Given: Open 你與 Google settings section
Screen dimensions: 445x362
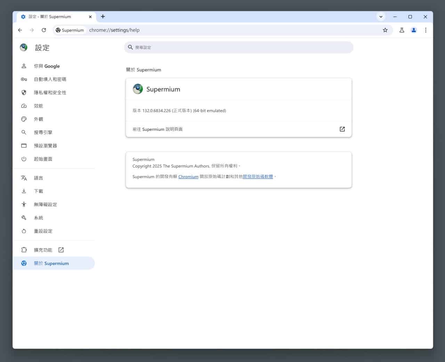Looking at the screenshot, I should [x=47, y=66].
